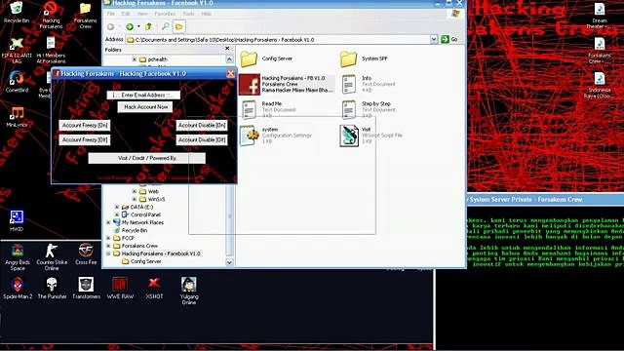Focus the Enter Email Address field
This screenshot has width=624, height=351.
tap(143, 96)
